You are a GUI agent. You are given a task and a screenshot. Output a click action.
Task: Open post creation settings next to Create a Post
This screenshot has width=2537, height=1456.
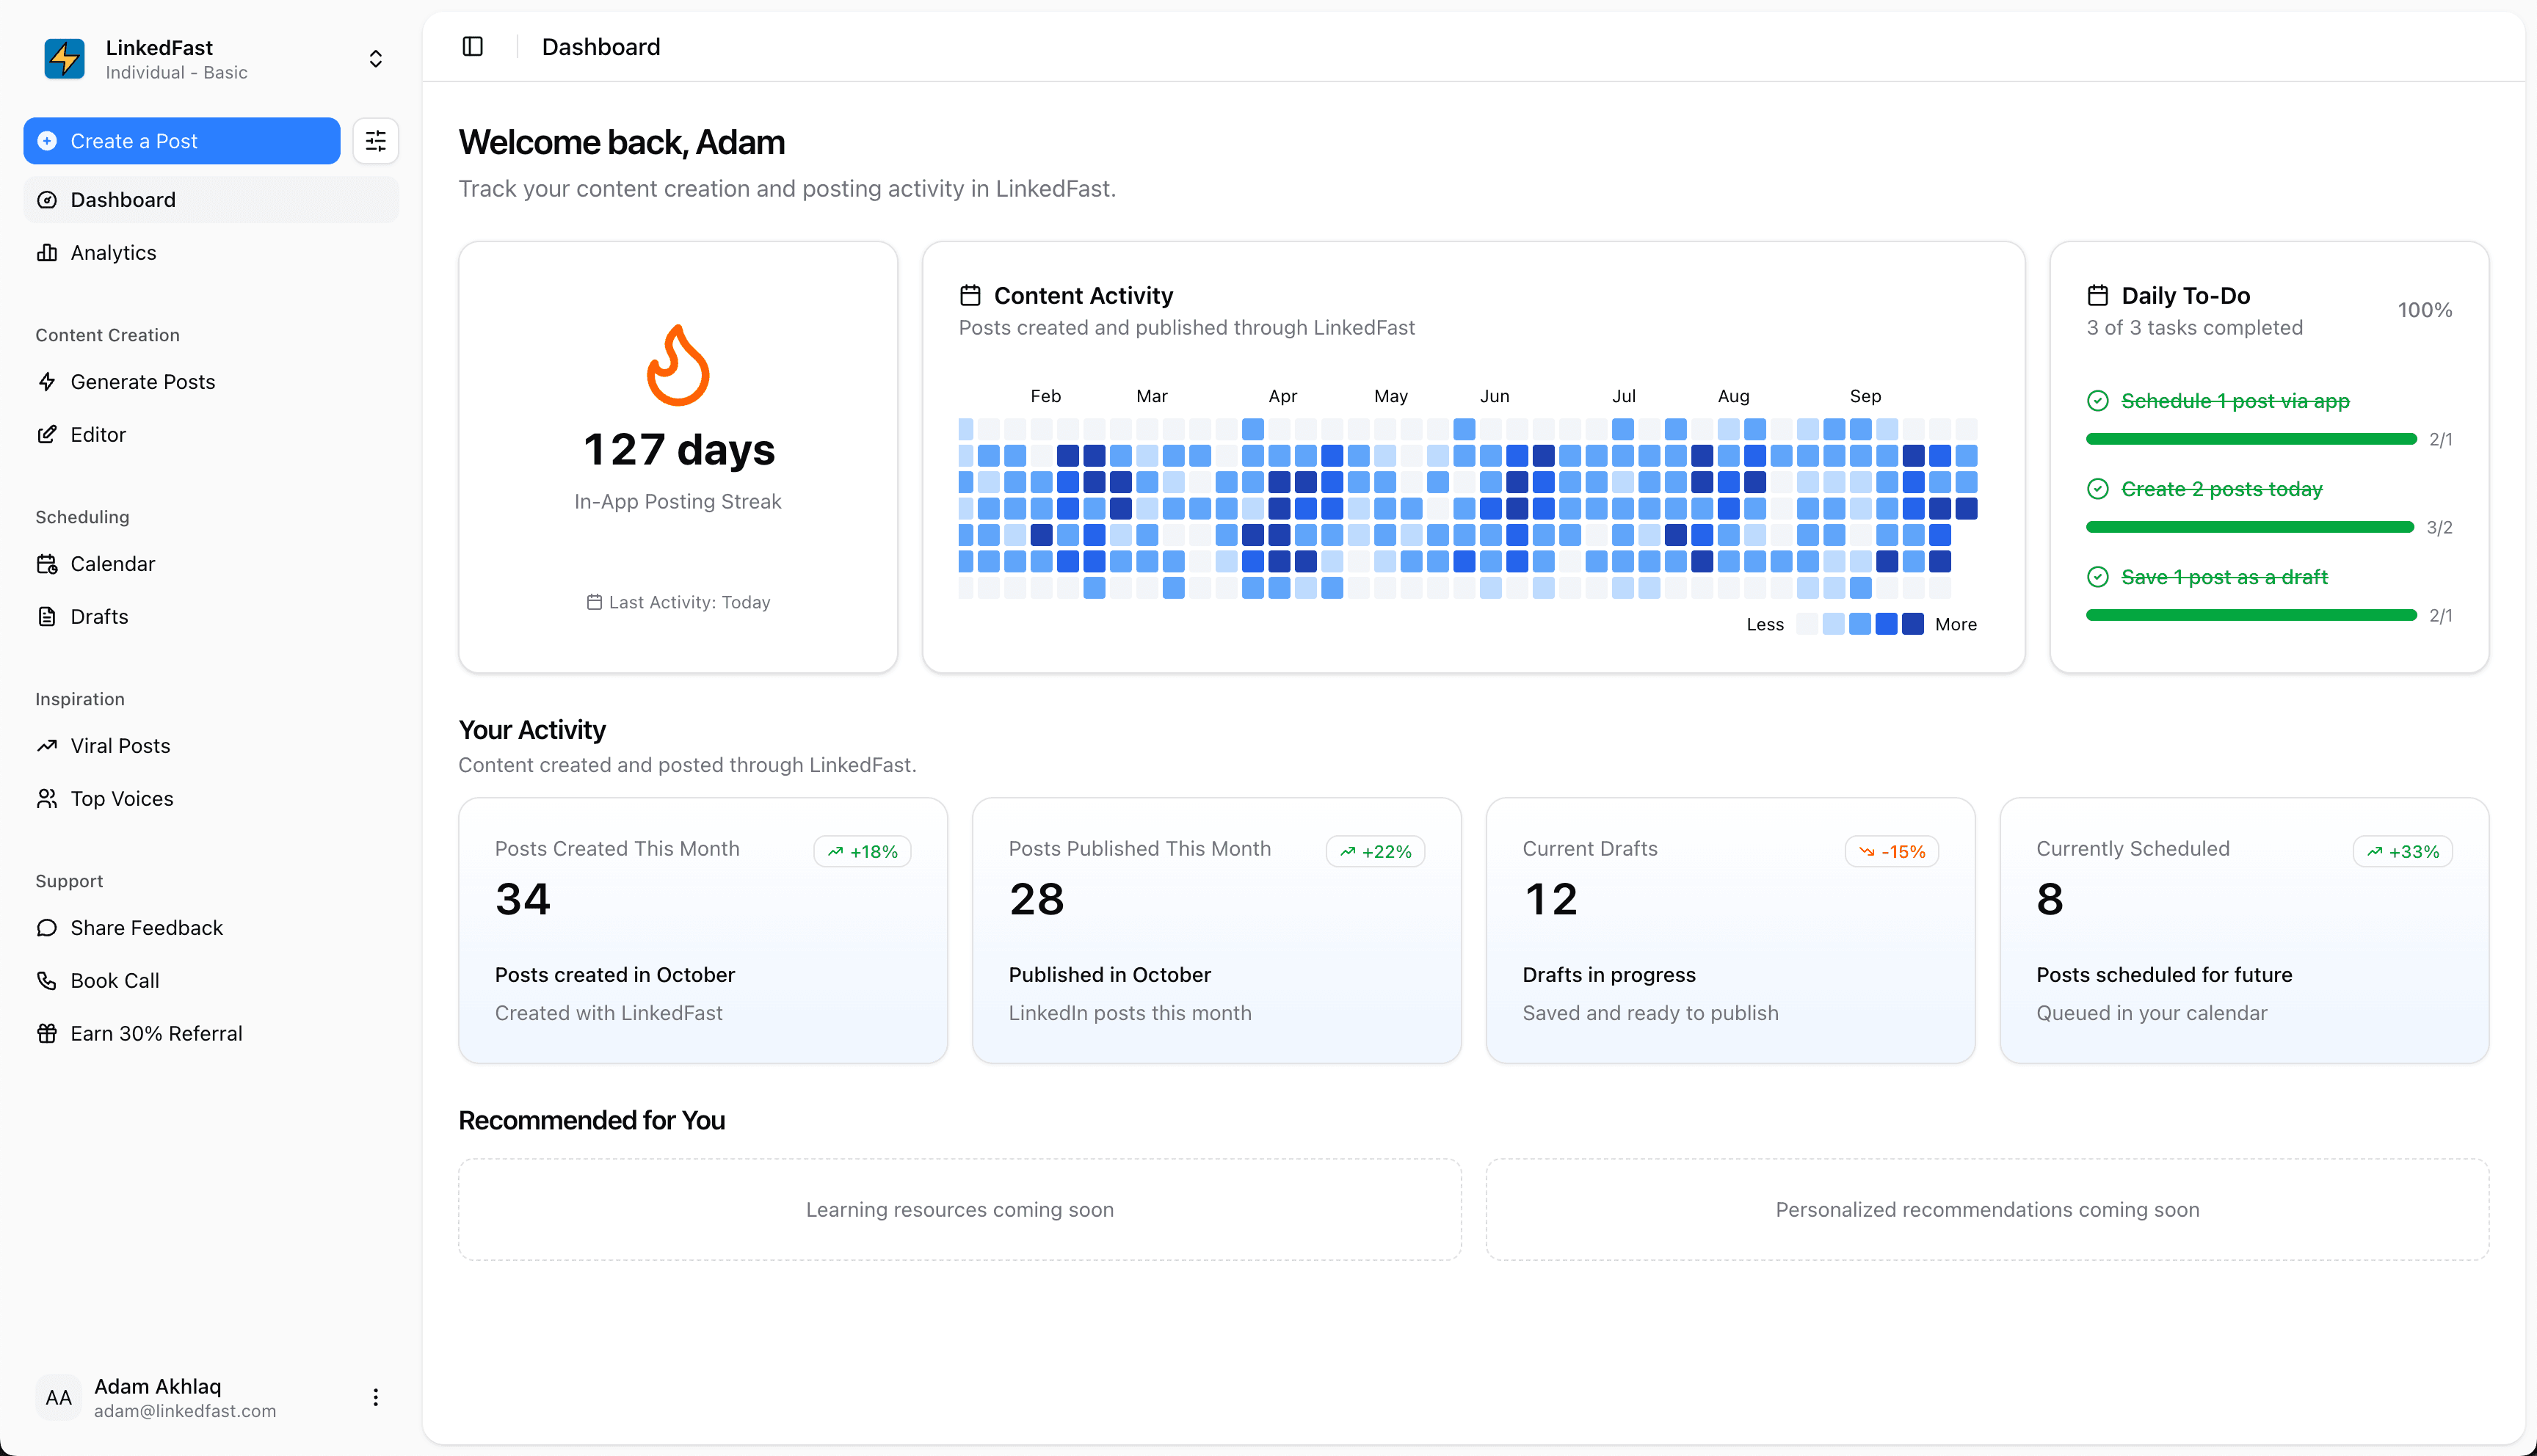point(376,141)
